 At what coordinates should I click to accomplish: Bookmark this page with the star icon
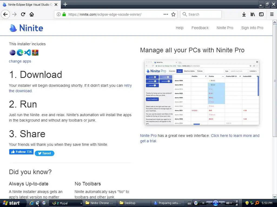173,14
